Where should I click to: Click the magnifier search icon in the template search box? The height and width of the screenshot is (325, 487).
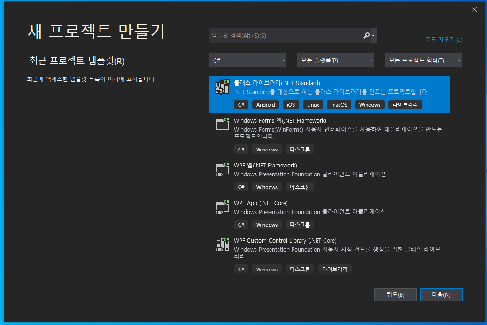coord(366,35)
